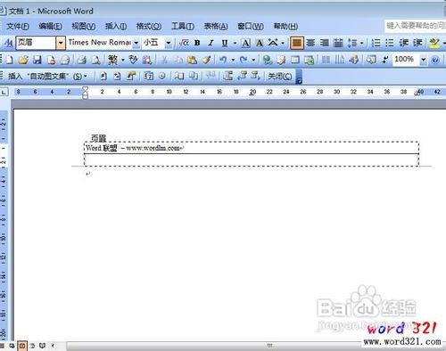Click the Help question mark icon
The image size is (446, 351).
435,60
